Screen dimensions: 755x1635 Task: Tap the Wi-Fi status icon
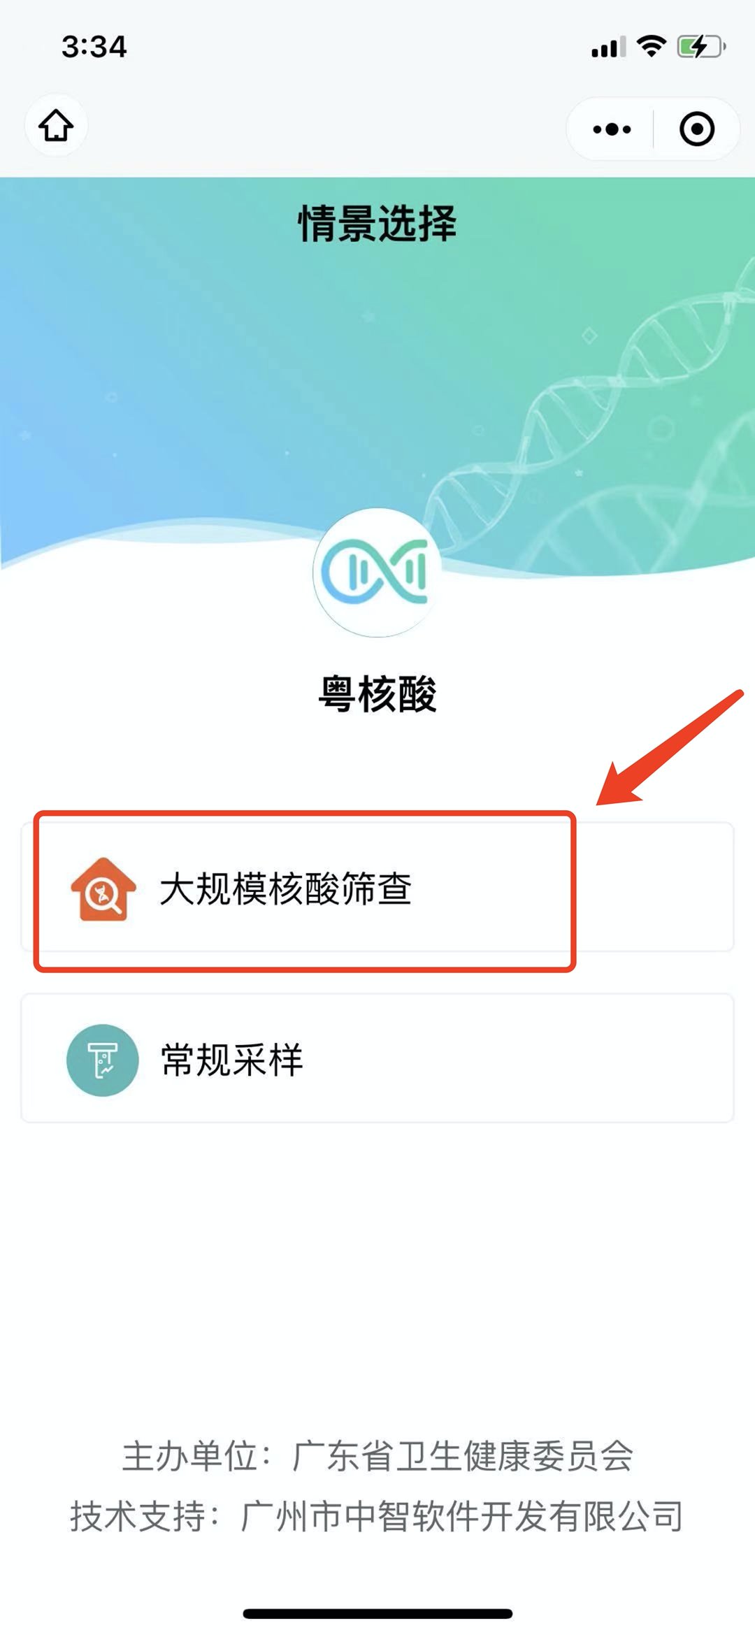[x=652, y=46]
